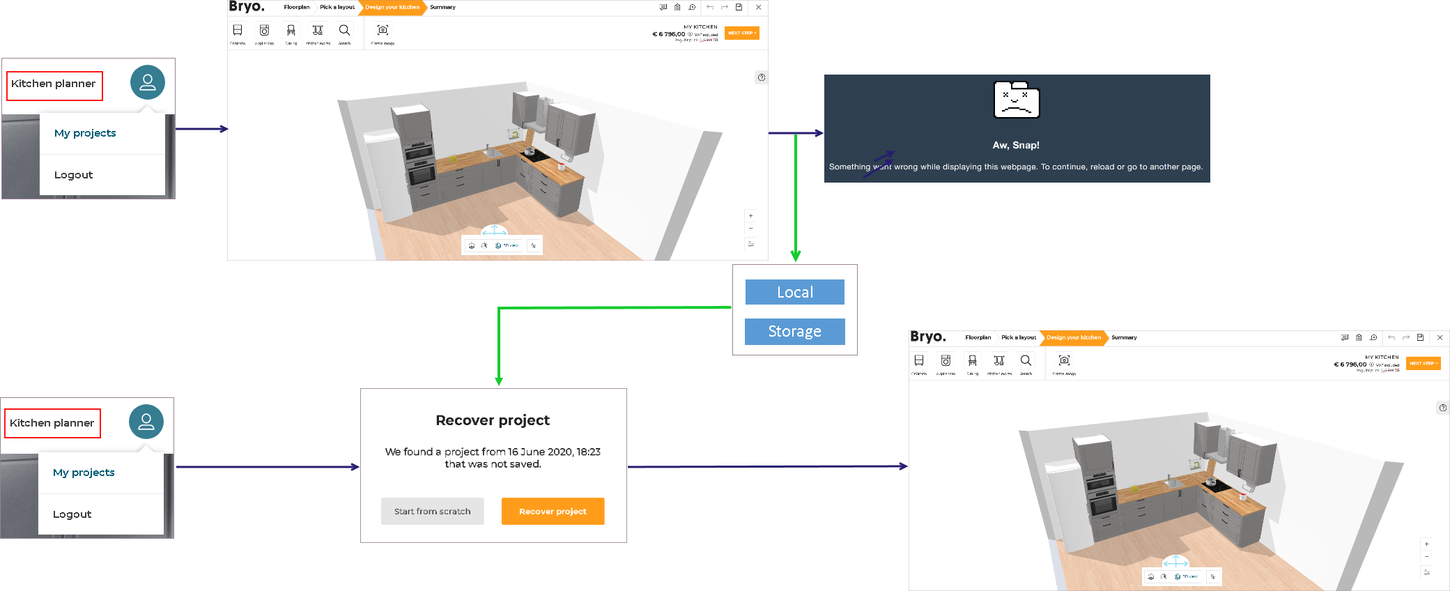Screen dimensions: 1450x591
Task: Open help question mark in lower recovered planner
Action: (x=1443, y=408)
